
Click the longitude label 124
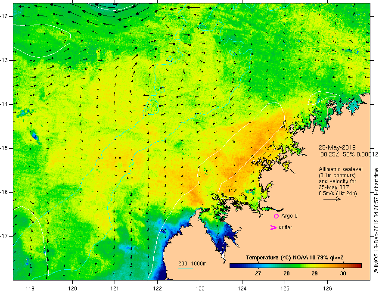(x=242, y=288)
